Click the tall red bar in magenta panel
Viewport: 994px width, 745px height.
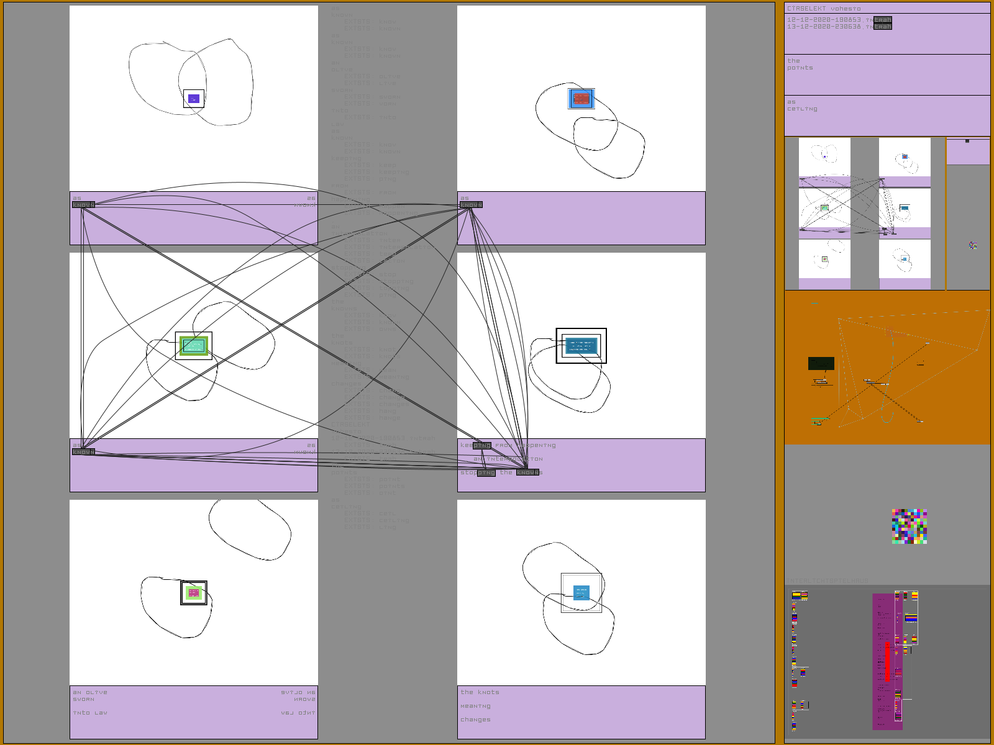coord(887,661)
